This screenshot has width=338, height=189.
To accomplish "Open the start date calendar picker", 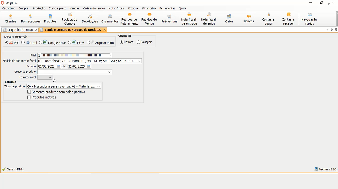I will click(59, 66).
